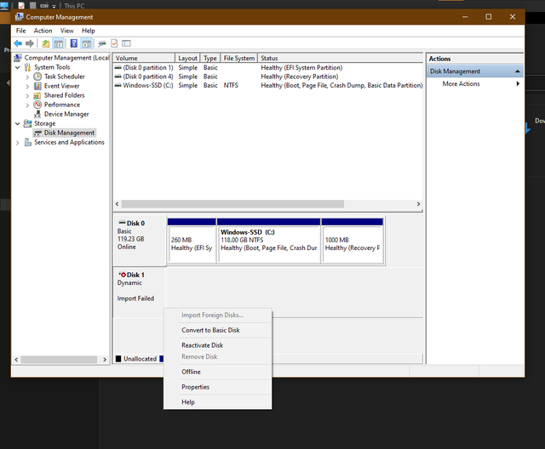This screenshot has height=449, width=545.
Task: Select (Disk 0 partition 1) volume row
Action: [267, 67]
